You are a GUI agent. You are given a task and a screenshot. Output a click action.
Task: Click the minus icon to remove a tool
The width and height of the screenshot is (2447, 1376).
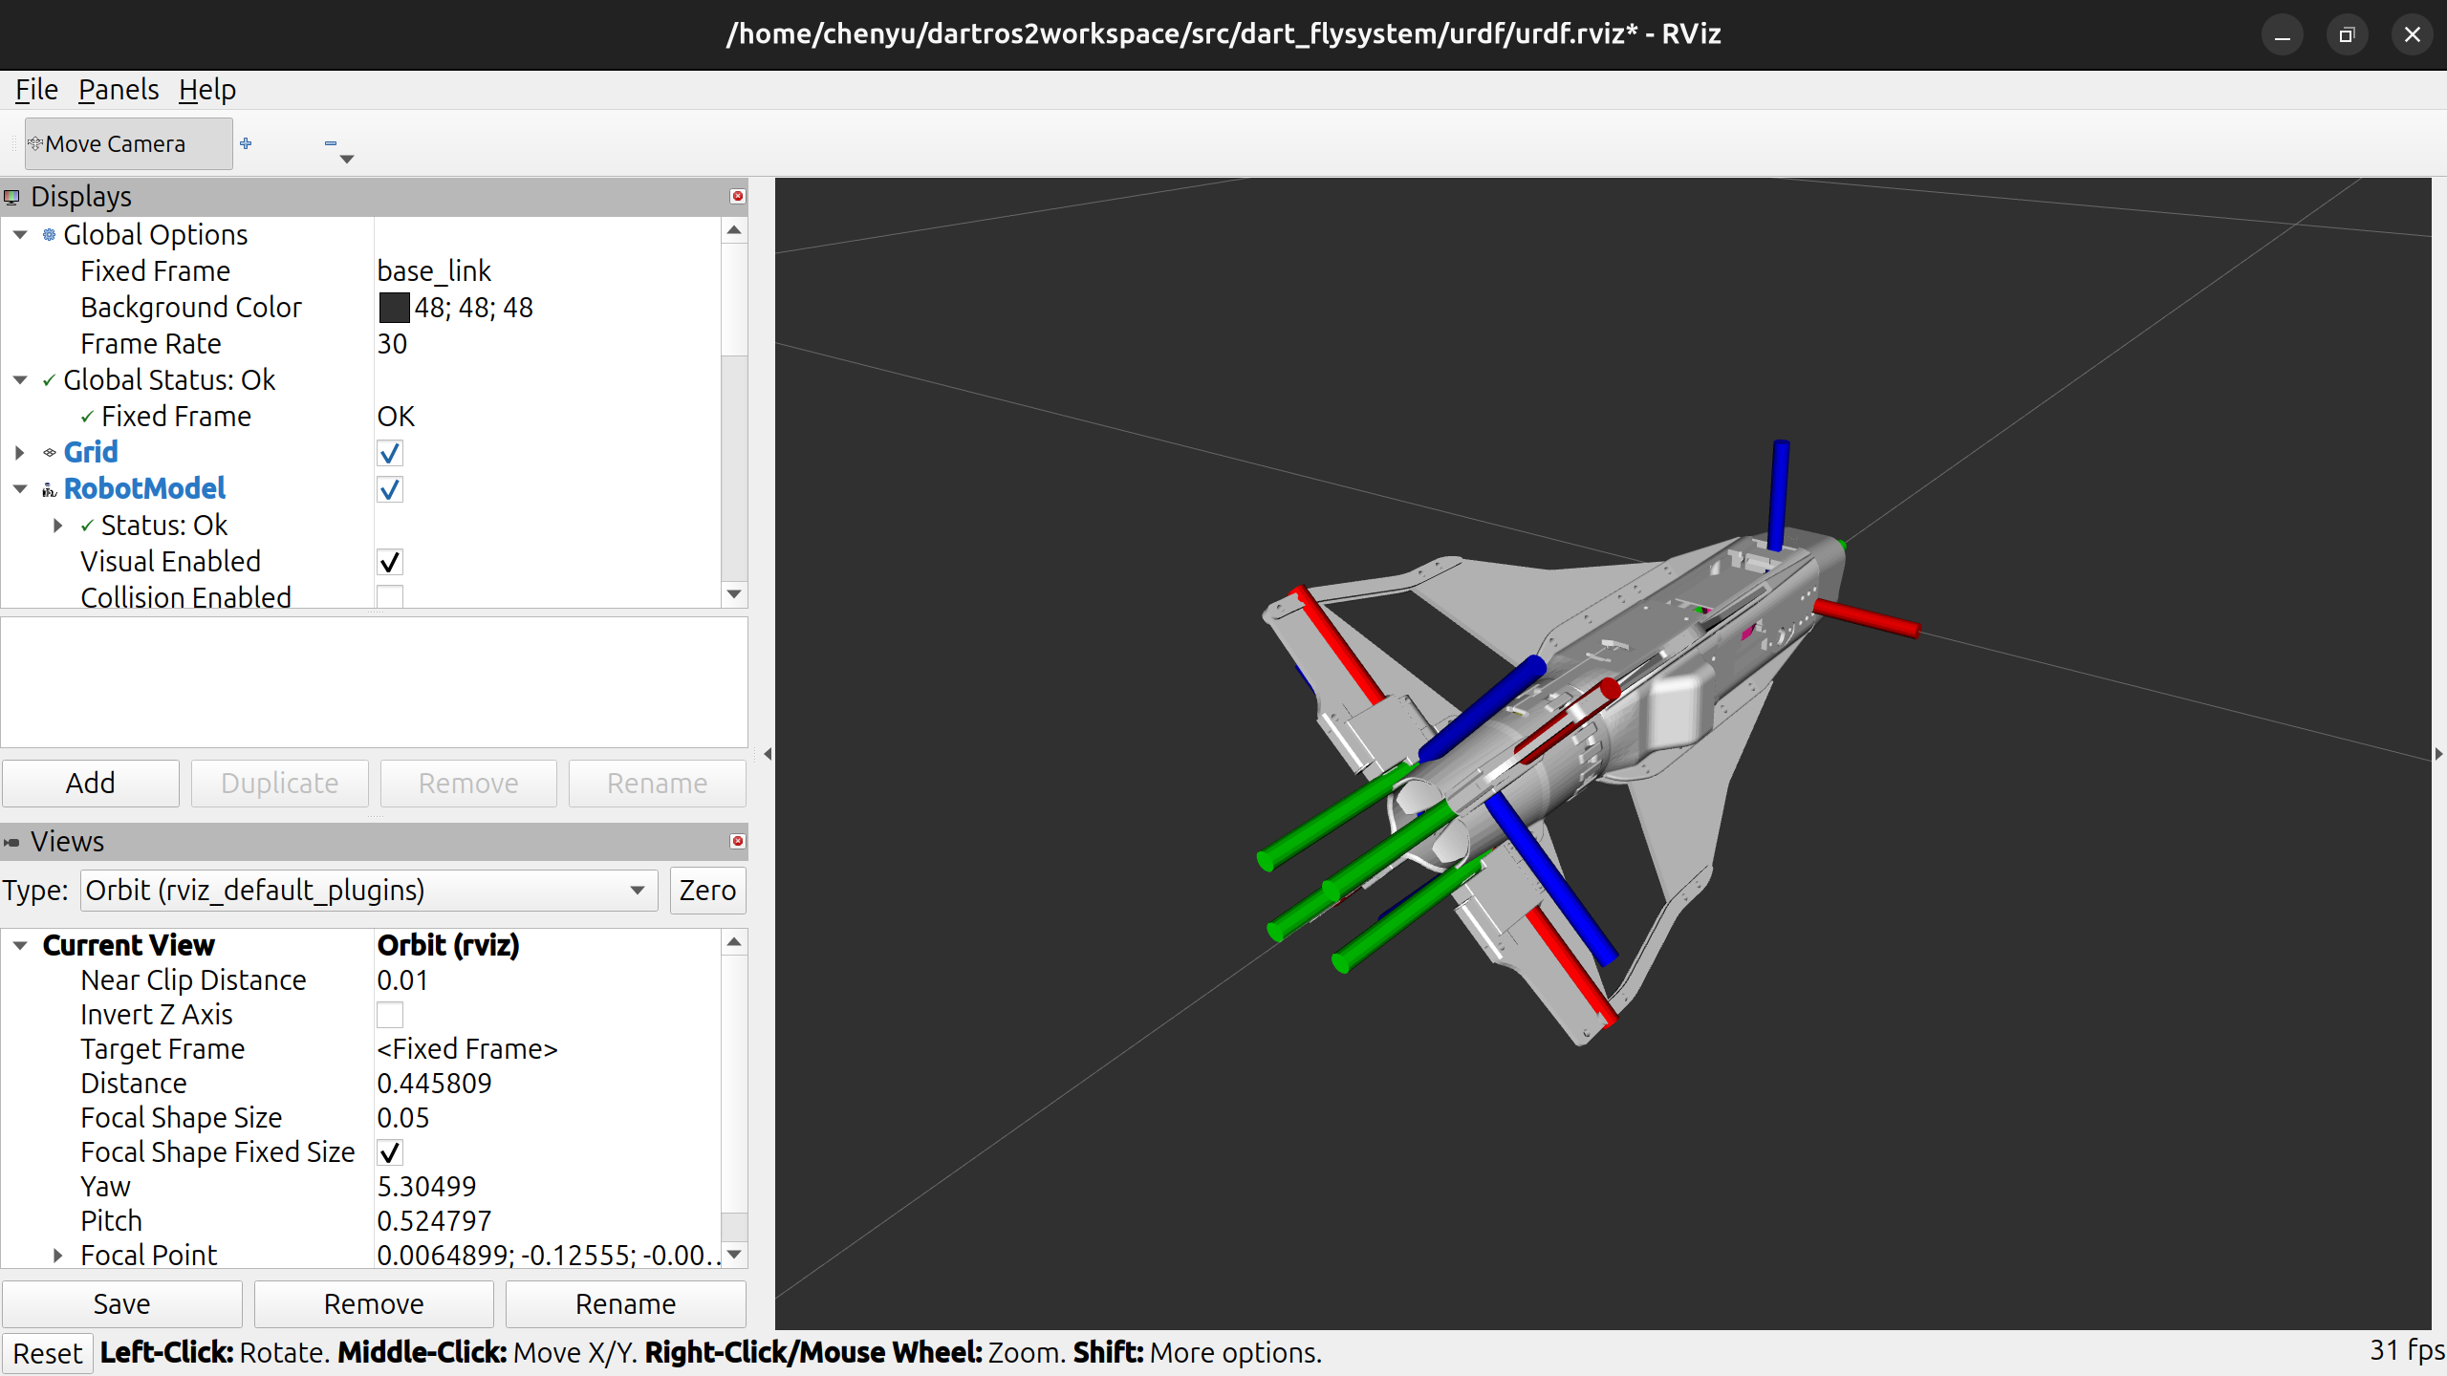332,143
